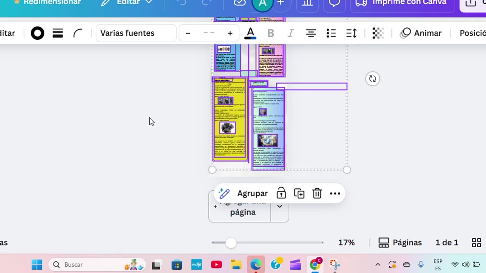The height and width of the screenshot is (273, 486).
Task: Click the 17% zoom percentage
Action: pos(346,242)
